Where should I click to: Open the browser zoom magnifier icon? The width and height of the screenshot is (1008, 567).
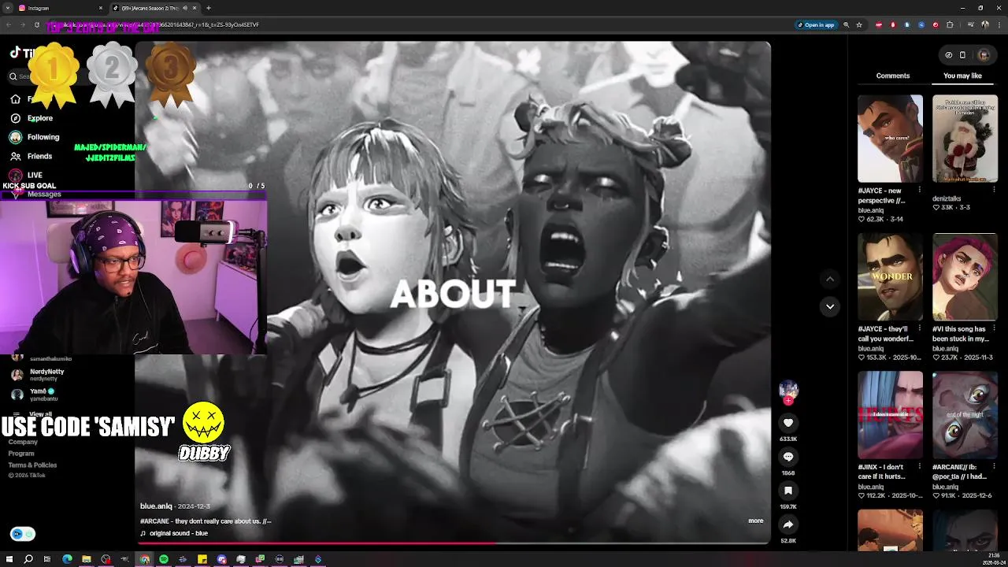(847, 24)
